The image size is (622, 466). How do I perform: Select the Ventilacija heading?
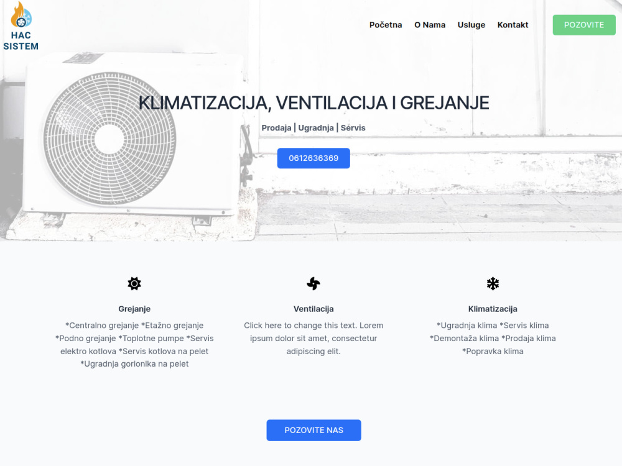click(313, 309)
